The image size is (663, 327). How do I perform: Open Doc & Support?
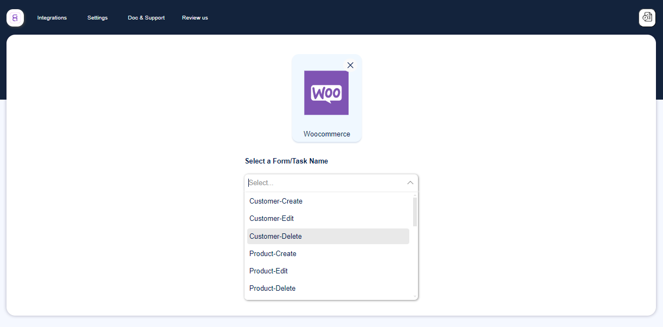tap(146, 17)
